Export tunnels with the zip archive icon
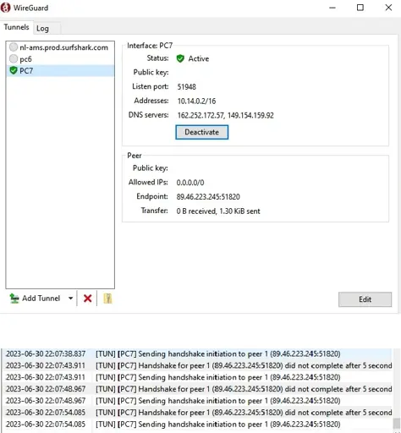Screen dimensions: 401x433 pos(107,299)
